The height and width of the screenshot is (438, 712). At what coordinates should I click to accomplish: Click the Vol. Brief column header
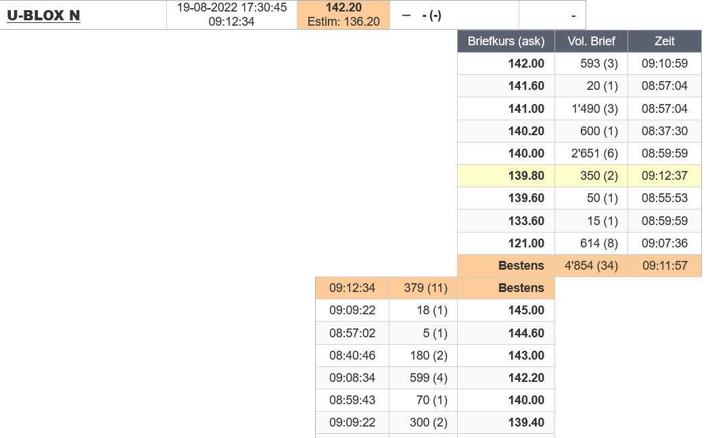(591, 41)
